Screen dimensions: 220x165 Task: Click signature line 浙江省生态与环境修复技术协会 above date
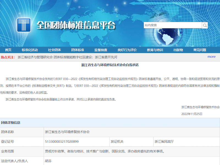point(200,107)
